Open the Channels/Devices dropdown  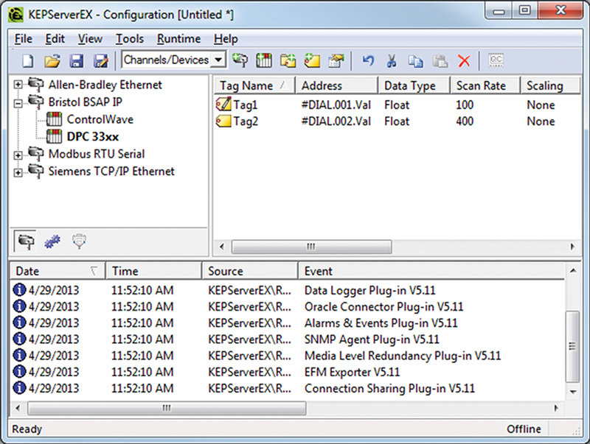(x=218, y=60)
